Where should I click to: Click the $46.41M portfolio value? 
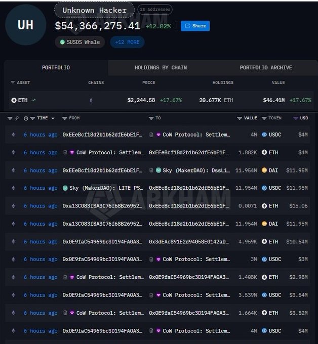273,100
